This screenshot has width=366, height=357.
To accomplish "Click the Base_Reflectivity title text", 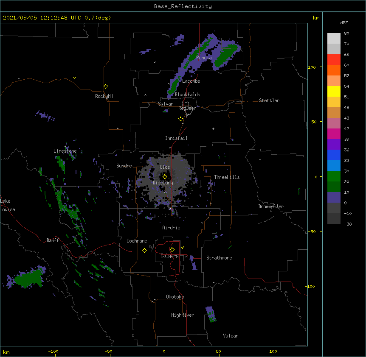I will (183, 6).
